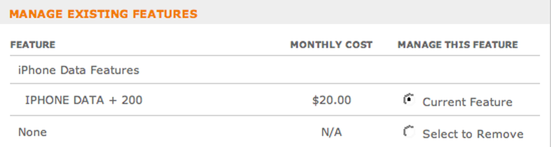Click the iPhone Data Features group row
The image size is (551, 147).
pyautogui.click(x=79, y=70)
